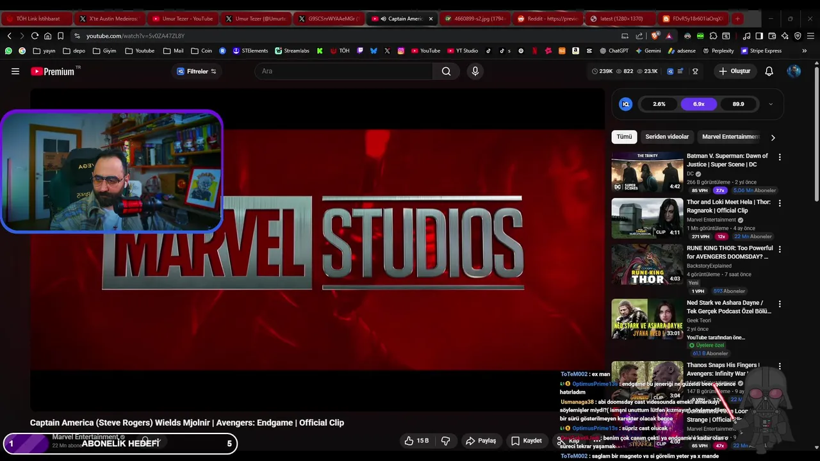Expand vidIQ score panel chevron

point(771,104)
